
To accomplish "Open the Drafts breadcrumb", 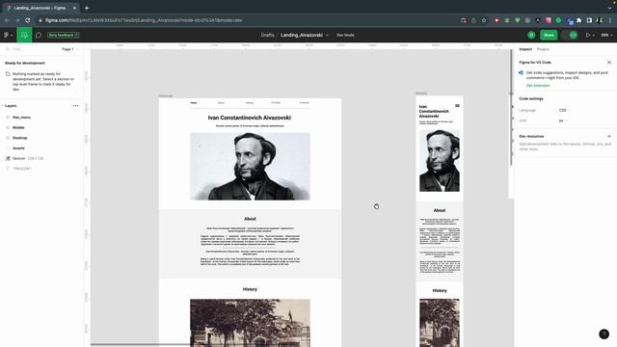I will point(267,35).
